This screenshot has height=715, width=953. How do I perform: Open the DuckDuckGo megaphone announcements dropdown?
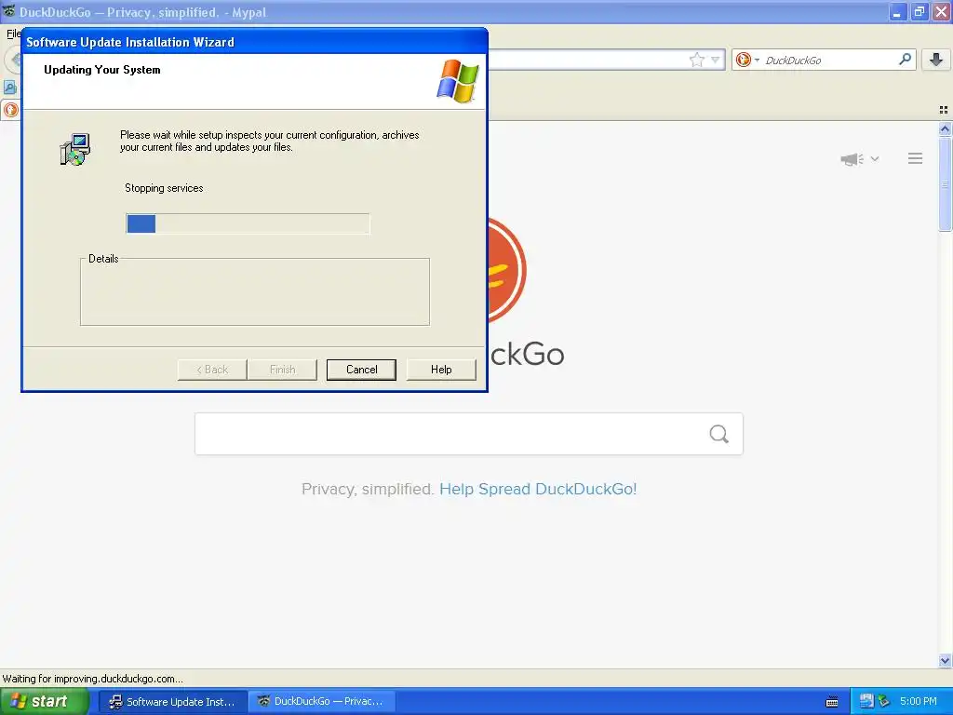point(859,158)
